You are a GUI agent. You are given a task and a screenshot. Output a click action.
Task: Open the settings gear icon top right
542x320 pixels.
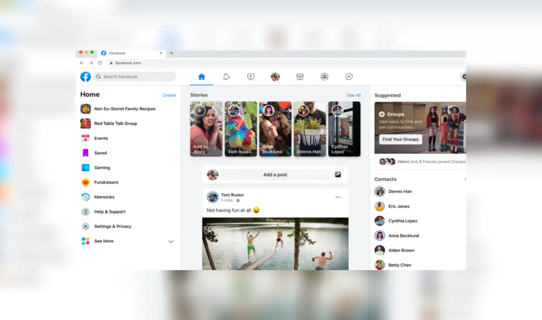[464, 76]
